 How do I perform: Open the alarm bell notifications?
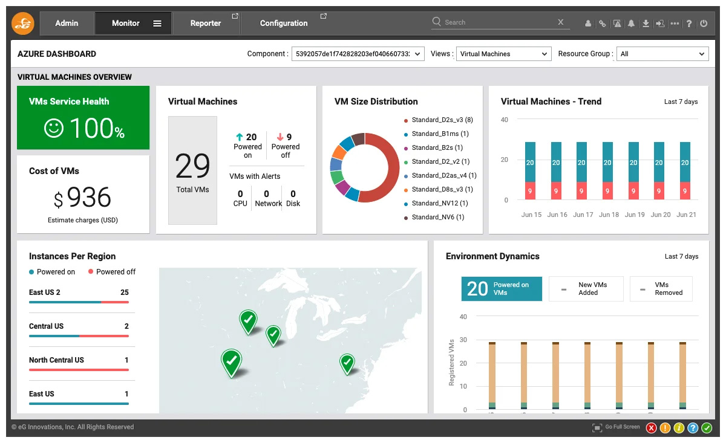(x=631, y=24)
